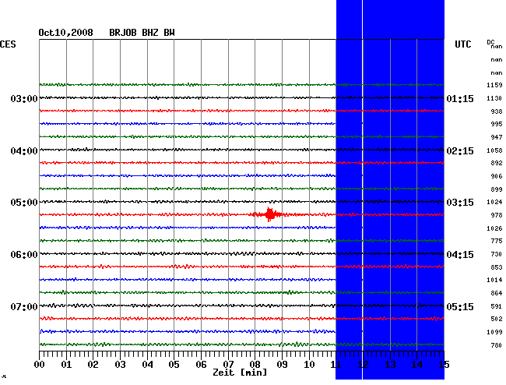Viewport: 506px width, 385px height.
Task: Click the 01 minute axis label
Action: [x=66, y=365]
